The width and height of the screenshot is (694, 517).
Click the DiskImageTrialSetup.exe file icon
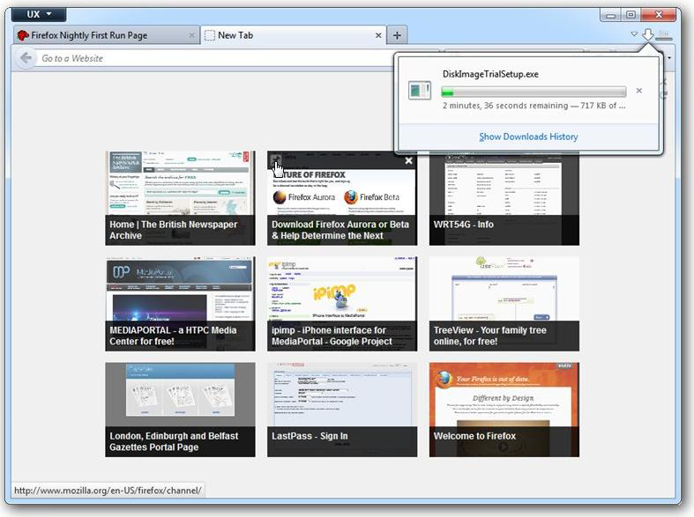[419, 90]
